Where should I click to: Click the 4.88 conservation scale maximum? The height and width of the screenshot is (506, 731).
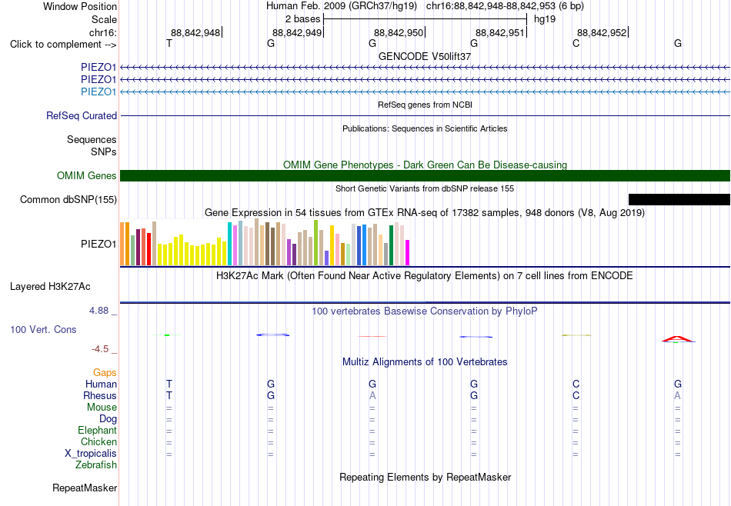(99, 311)
